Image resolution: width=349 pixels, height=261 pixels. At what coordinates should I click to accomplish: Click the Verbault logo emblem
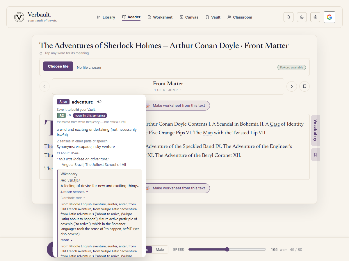[x=19, y=17]
